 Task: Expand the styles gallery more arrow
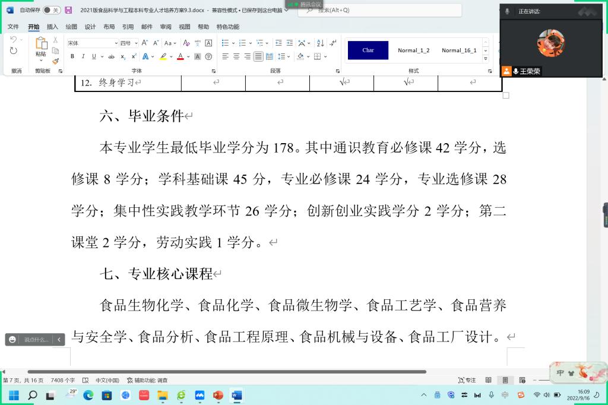pyautogui.click(x=486, y=59)
